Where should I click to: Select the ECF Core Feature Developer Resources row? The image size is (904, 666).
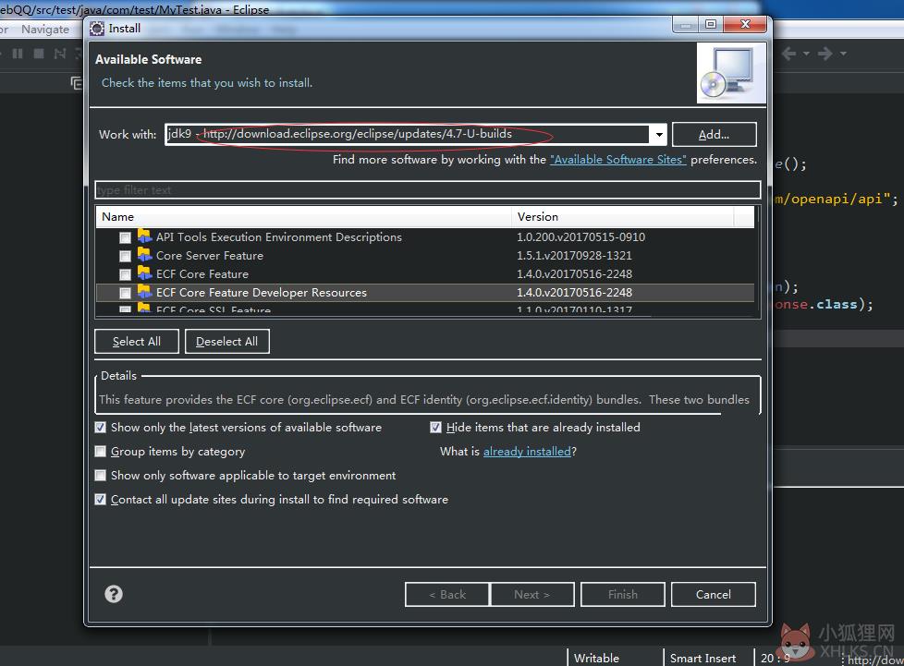pos(425,293)
